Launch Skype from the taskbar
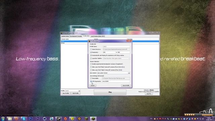This screenshot has width=215, height=121. tap(24, 119)
